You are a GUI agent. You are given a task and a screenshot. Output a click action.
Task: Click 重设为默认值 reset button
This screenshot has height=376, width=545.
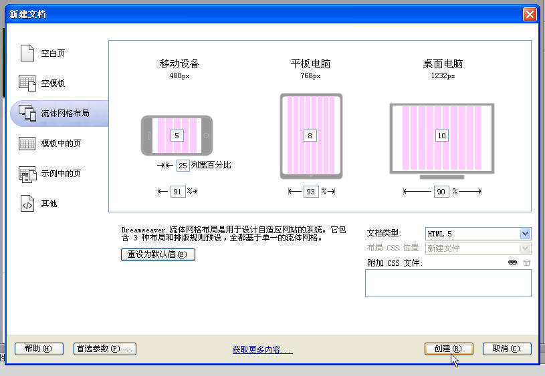(158, 254)
